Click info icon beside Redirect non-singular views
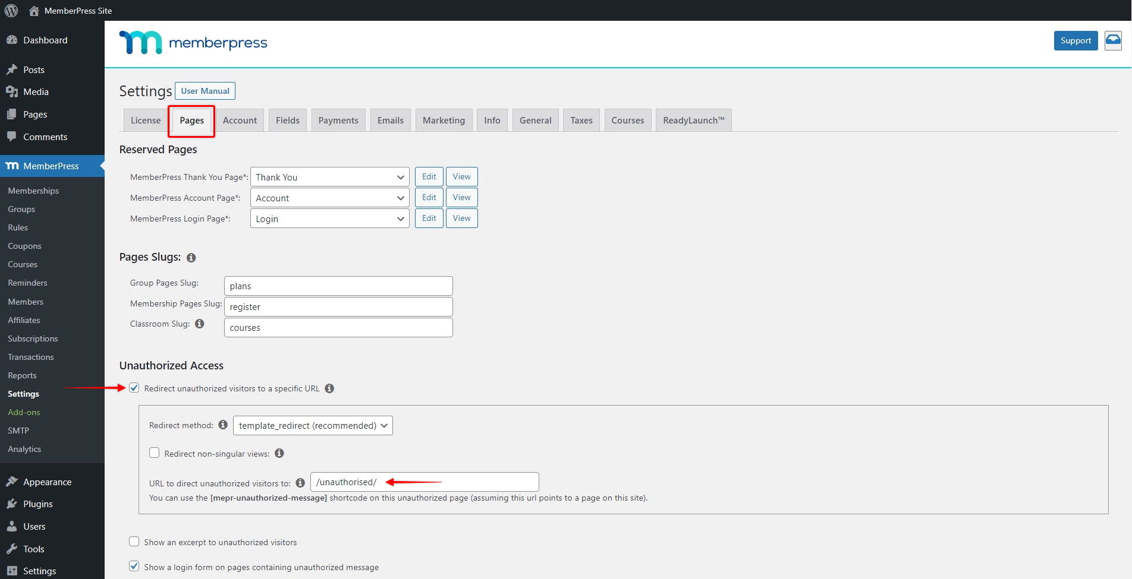The height and width of the screenshot is (579, 1132). [279, 453]
